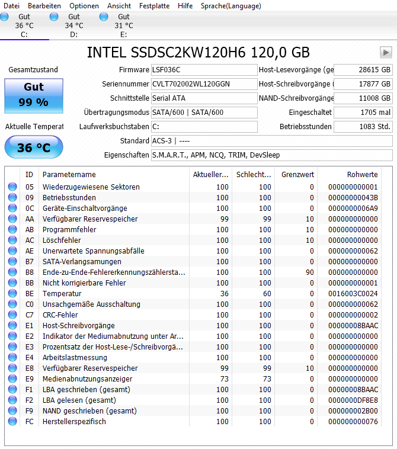
Task: Click status icon of E1 Host-Schreibvorgänge row
Action: (x=12, y=325)
